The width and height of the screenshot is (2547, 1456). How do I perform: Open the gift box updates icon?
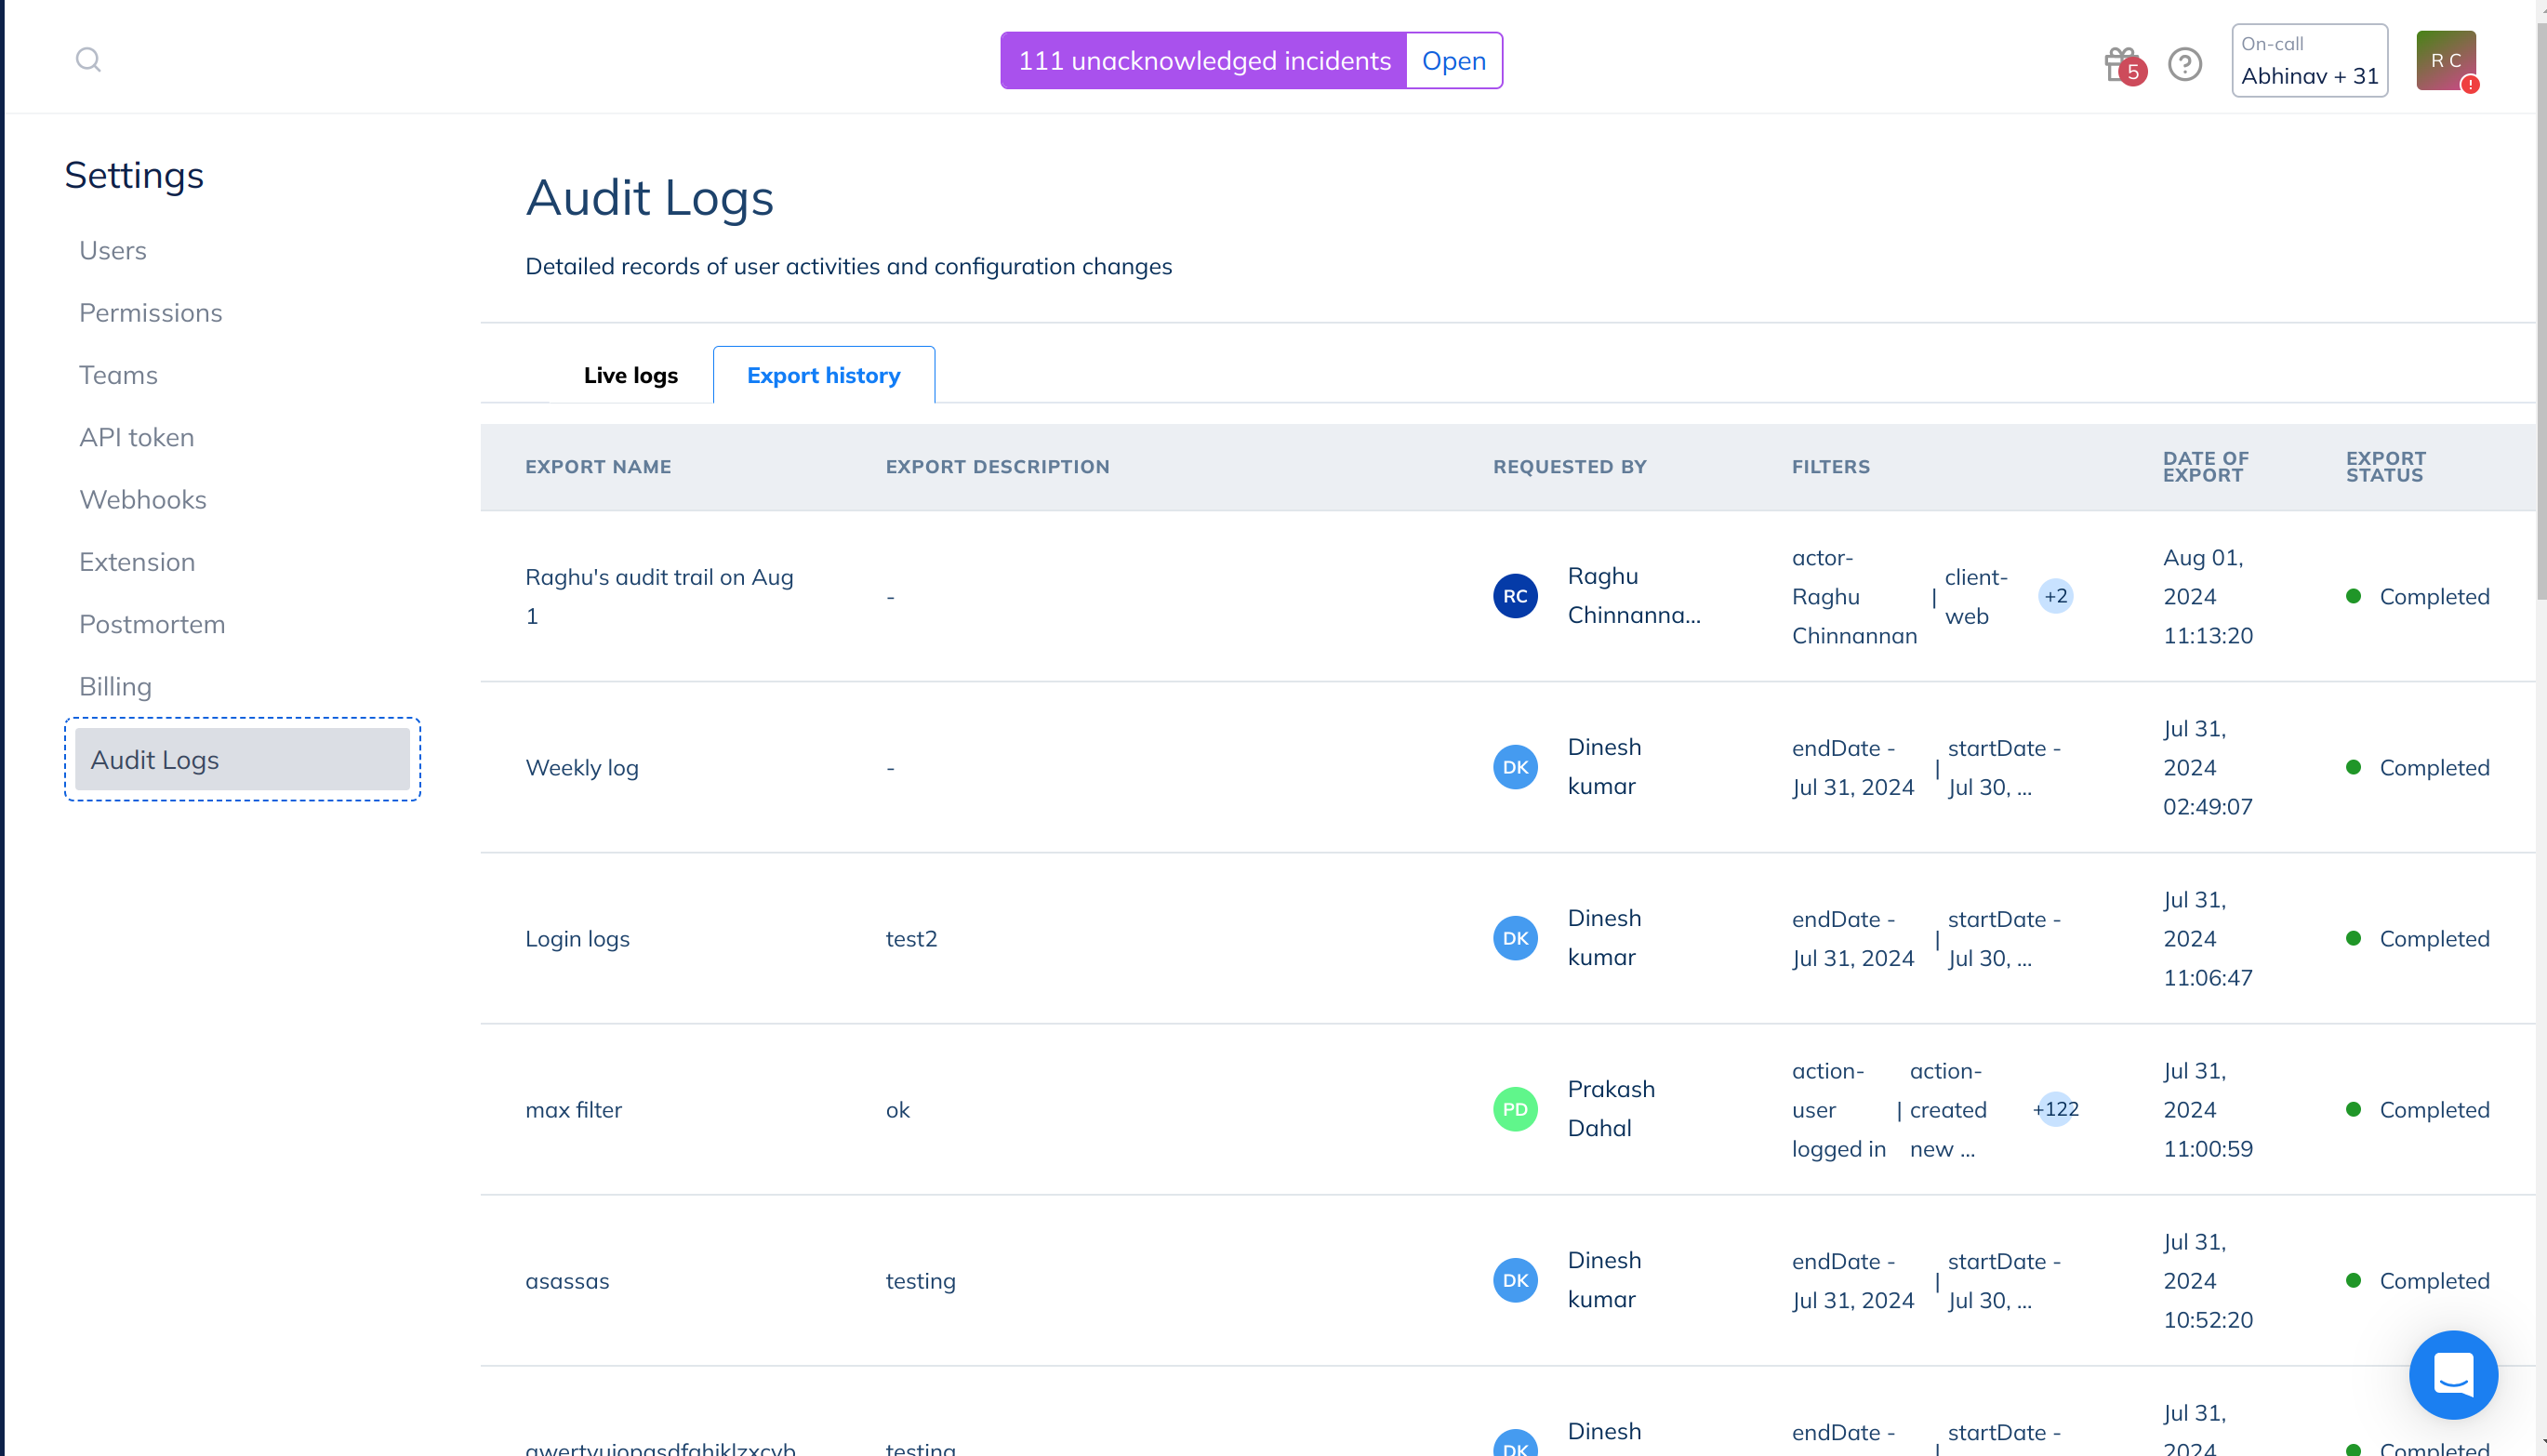(x=2120, y=64)
